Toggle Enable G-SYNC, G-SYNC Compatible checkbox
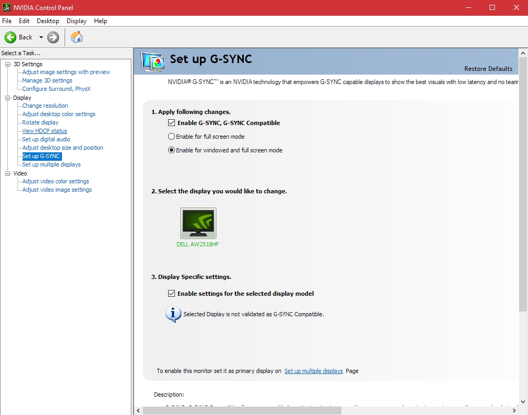The image size is (528, 415). click(171, 123)
